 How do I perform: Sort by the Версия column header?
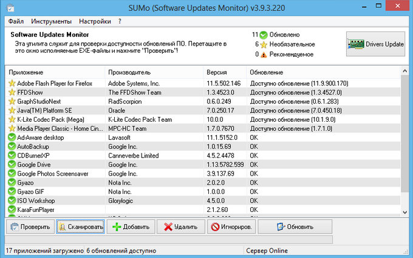pyautogui.click(x=225, y=72)
